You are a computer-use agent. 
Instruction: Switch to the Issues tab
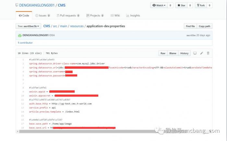pos(42,16)
